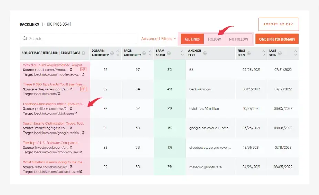This screenshot has height=195, width=319.
Task: Sort by Last Seen column arrows
Action: [x=296, y=53]
